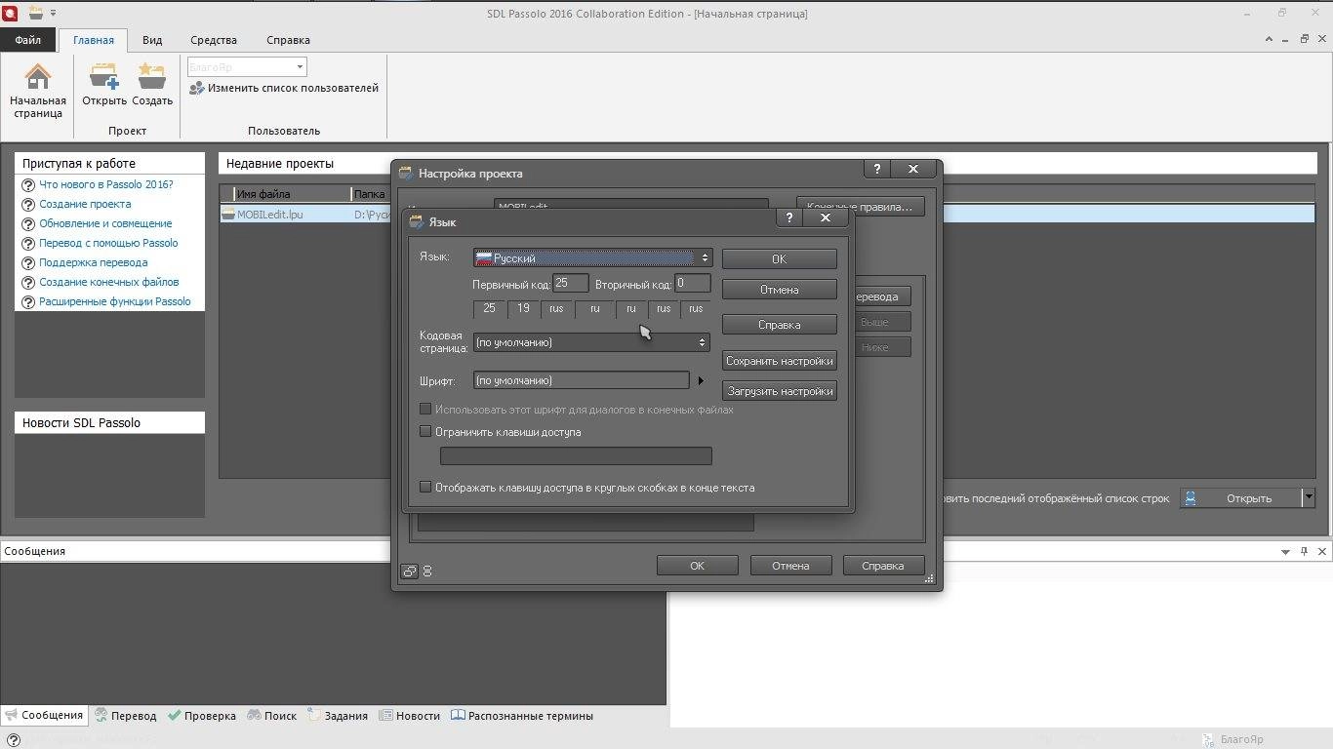Click Отмена in the Язык dialog
The height and width of the screenshot is (749, 1333).
tap(779, 290)
